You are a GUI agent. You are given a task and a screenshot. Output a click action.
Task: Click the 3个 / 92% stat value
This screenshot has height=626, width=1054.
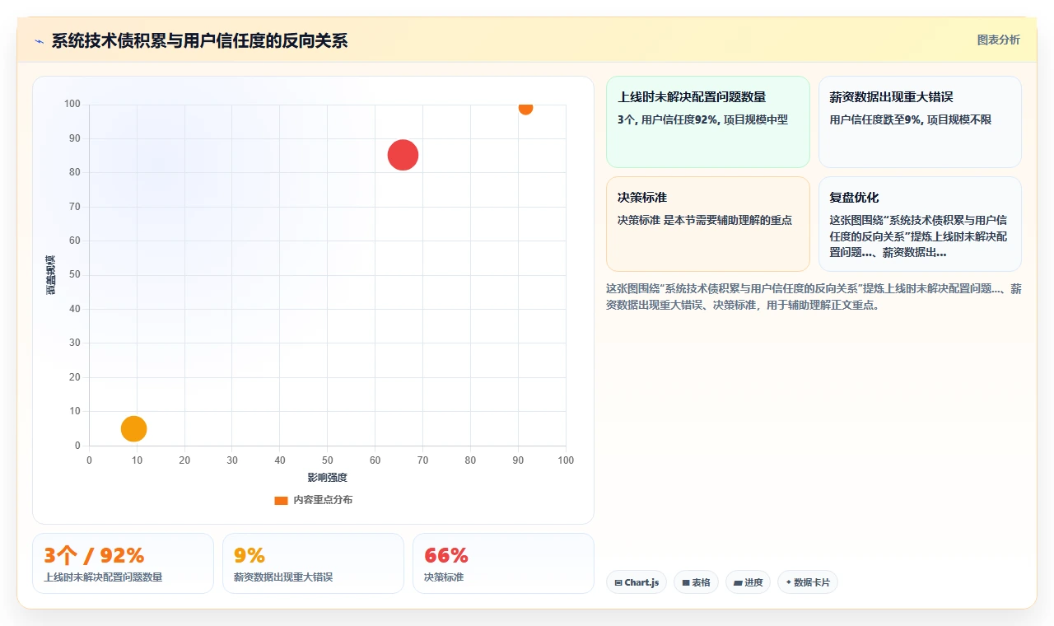tap(94, 555)
